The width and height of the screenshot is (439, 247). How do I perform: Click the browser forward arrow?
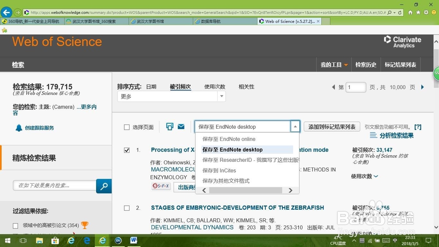tap(18, 13)
